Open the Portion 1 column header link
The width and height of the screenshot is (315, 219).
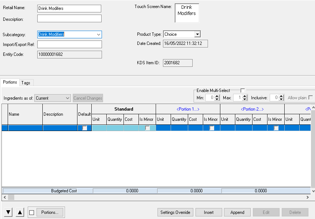(188, 109)
